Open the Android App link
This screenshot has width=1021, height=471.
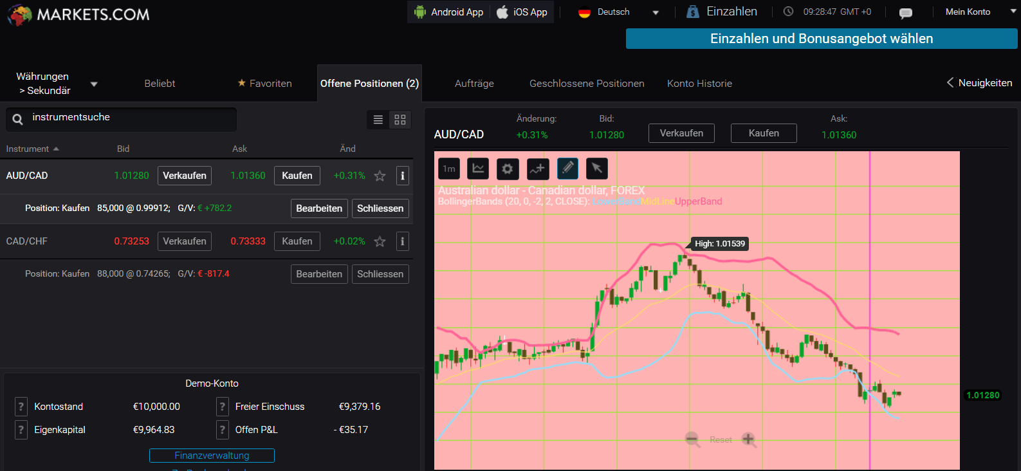click(x=449, y=12)
